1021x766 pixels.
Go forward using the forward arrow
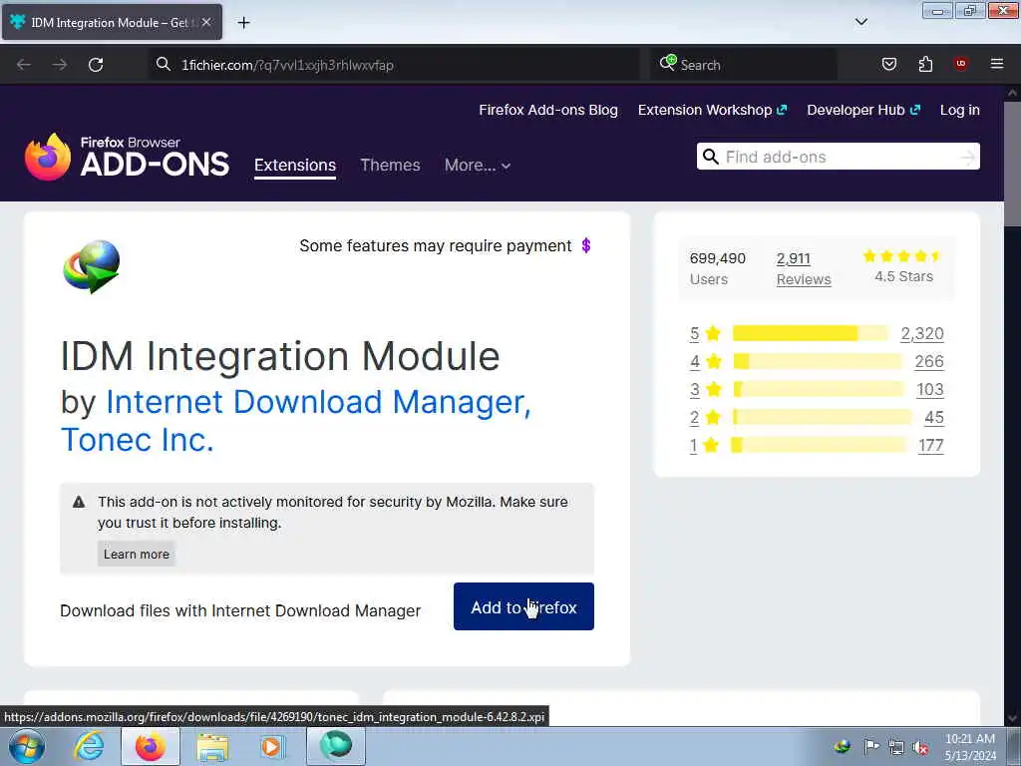[x=59, y=65]
